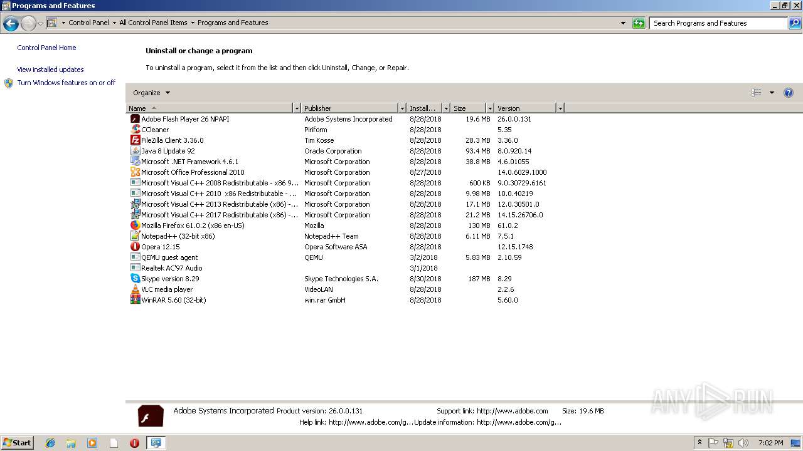Select the 187 MB size cell
803x451 pixels.
479,279
